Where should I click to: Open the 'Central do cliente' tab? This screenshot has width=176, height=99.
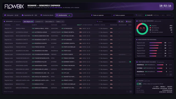click(x=47, y=15)
